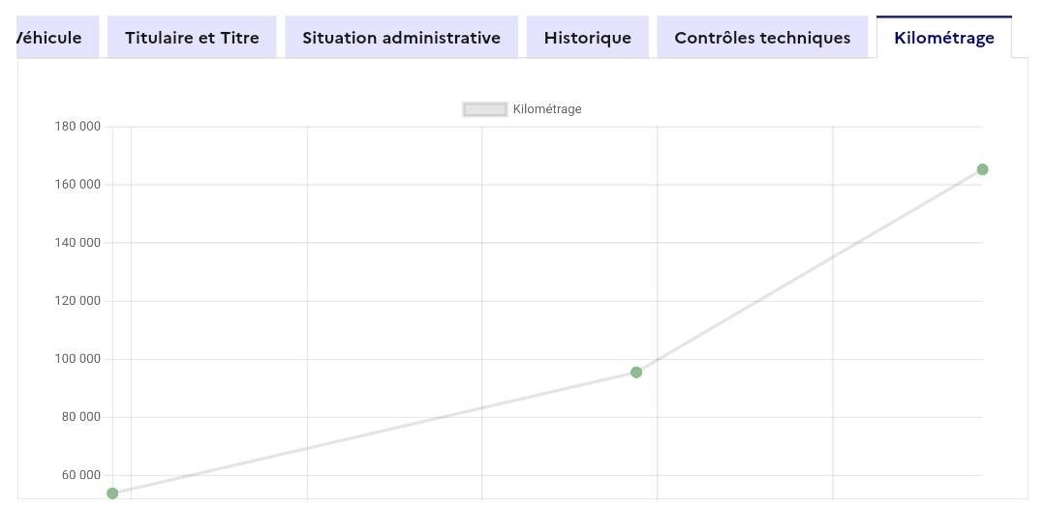Image resolution: width=1045 pixels, height=508 pixels.
Task: Click the 100 000 axis label
Action: pyautogui.click(x=77, y=359)
